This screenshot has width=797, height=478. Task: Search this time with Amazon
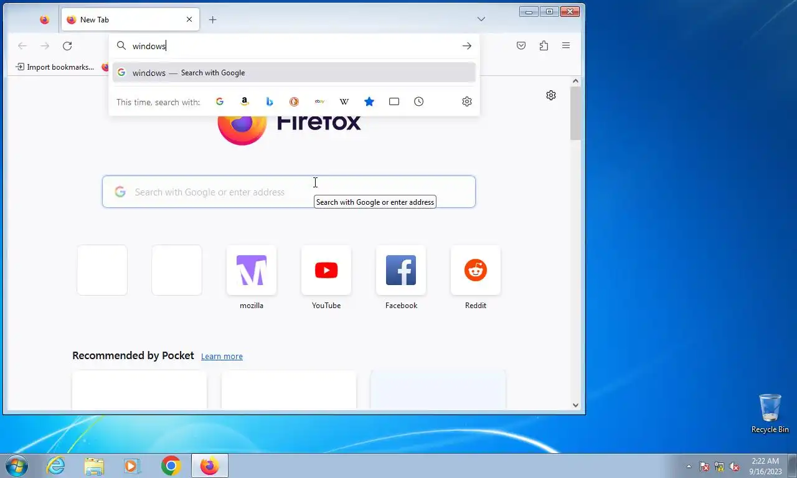coord(245,101)
